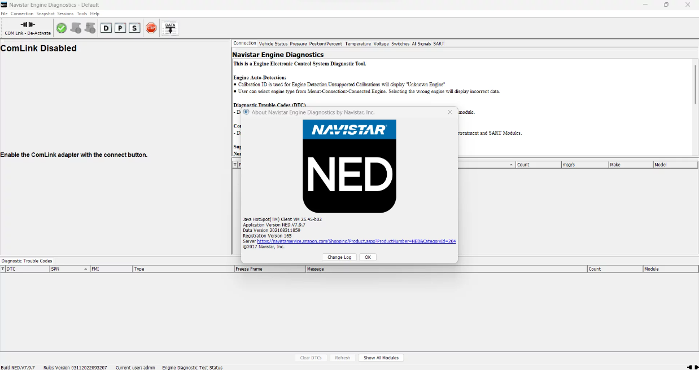
Task: Click the SPN column sort arrow
Action: coord(86,269)
